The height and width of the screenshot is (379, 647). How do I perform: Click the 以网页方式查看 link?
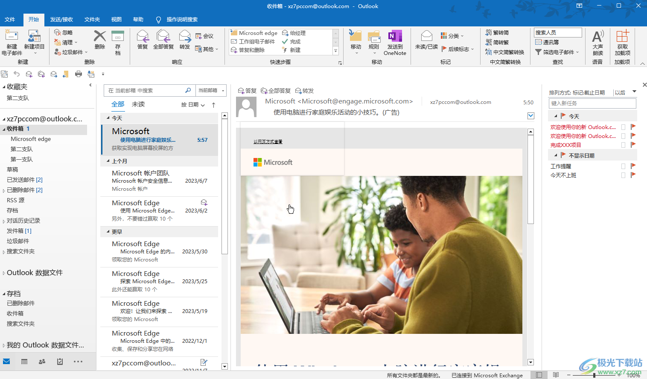[268, 142]
